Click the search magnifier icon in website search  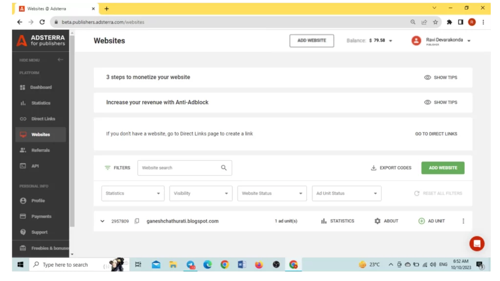point(224,168)
